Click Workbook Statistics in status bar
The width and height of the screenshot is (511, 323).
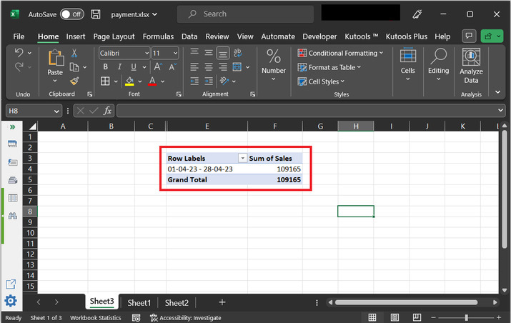95,318
